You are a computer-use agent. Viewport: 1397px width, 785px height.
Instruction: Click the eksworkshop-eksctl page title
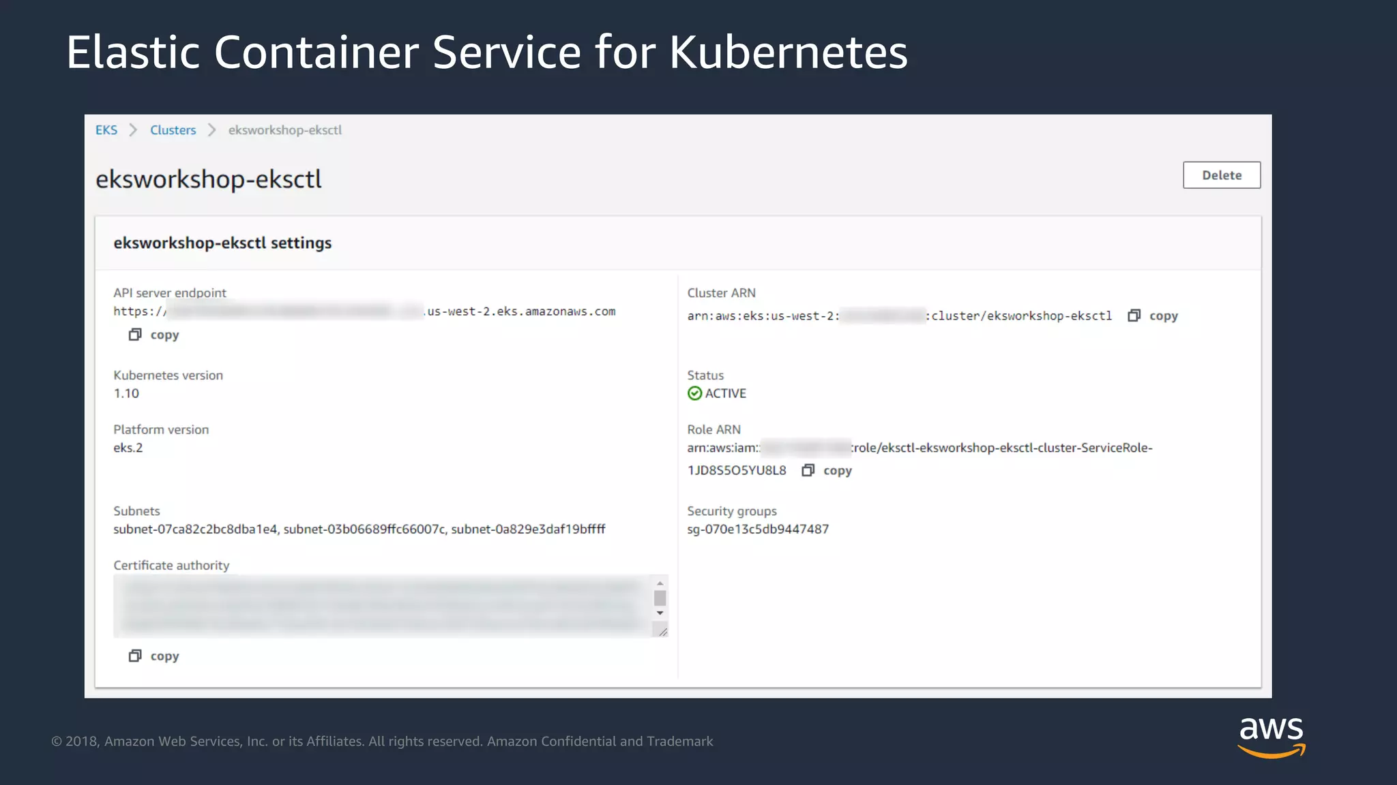[208, 179]
